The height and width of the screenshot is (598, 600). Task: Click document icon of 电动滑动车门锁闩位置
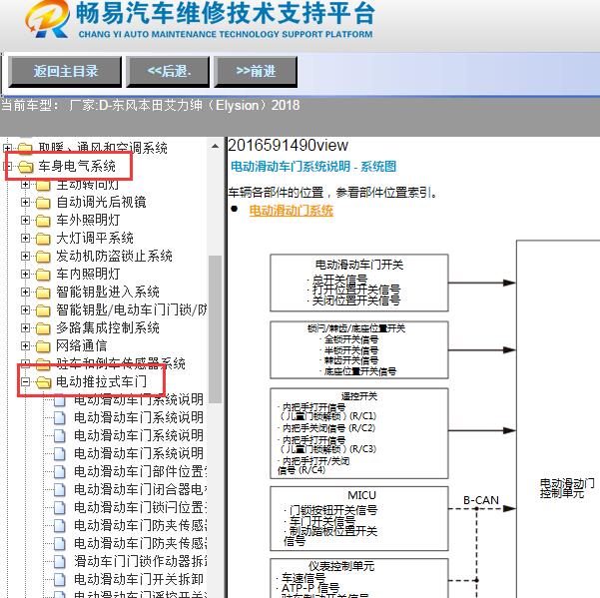coord(59,507)
